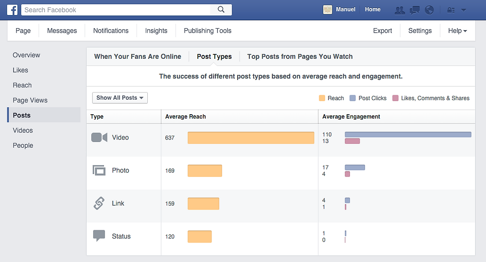This screenshot has height=262, width=486.
Task: Click the Link reach value 159
Action: 170,203
